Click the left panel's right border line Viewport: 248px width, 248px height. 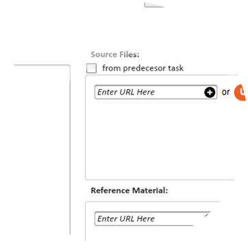[x=70, y=151]
